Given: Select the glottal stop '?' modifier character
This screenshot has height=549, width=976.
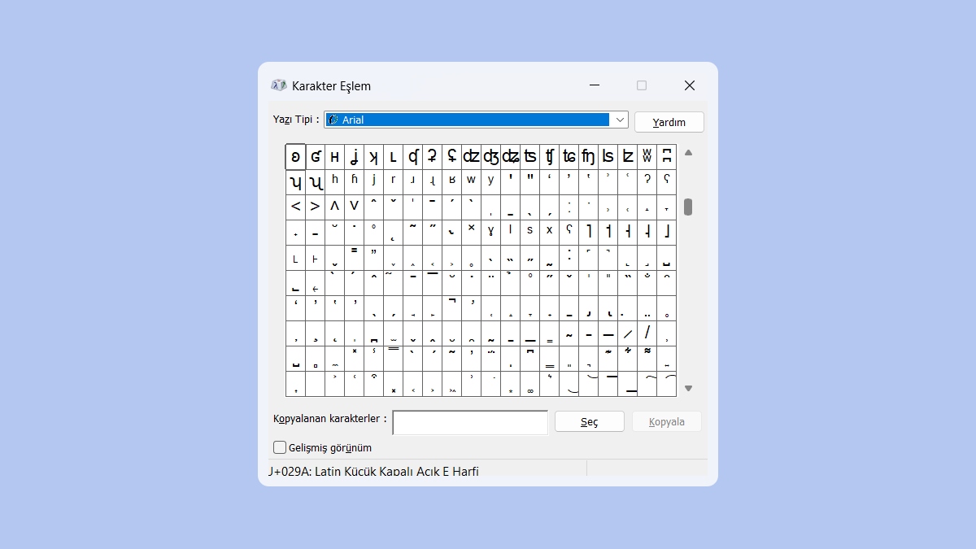Looking at the screenshot, I should (647, 181).
